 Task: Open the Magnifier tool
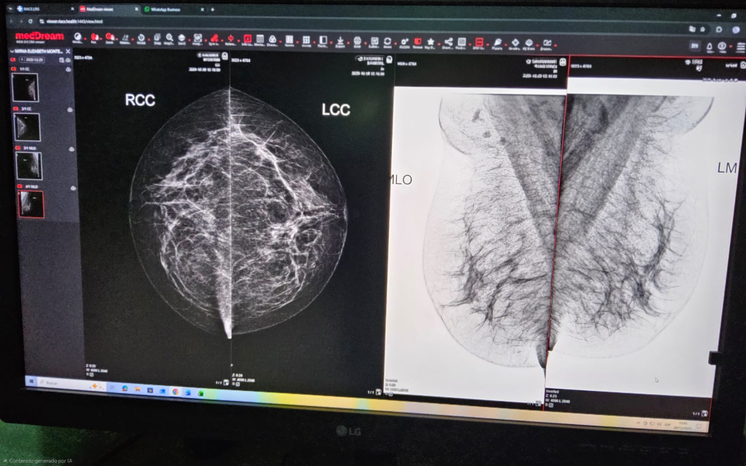(169, 38)
